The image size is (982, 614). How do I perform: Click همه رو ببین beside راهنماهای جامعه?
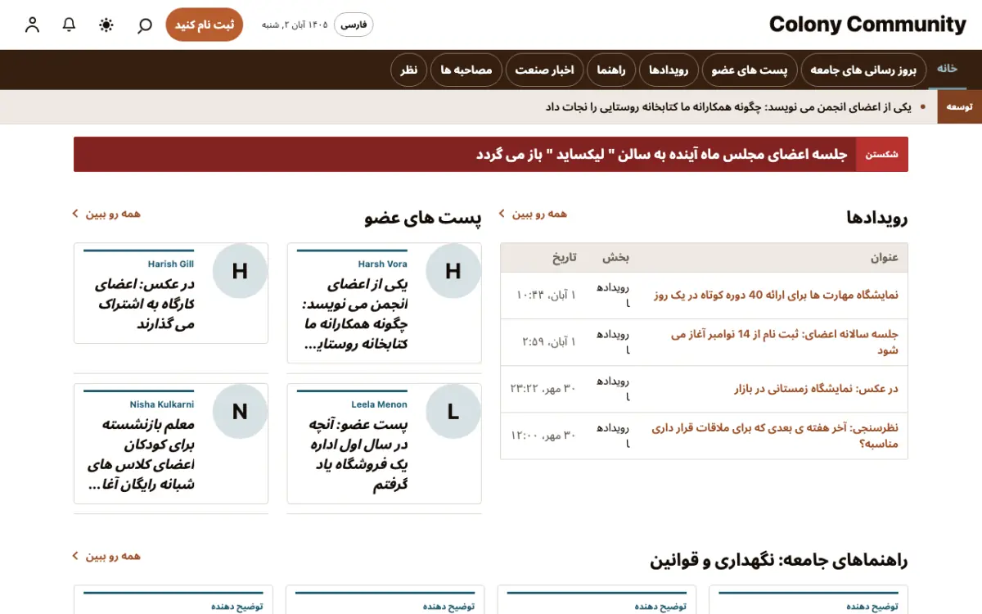point(113,556)
